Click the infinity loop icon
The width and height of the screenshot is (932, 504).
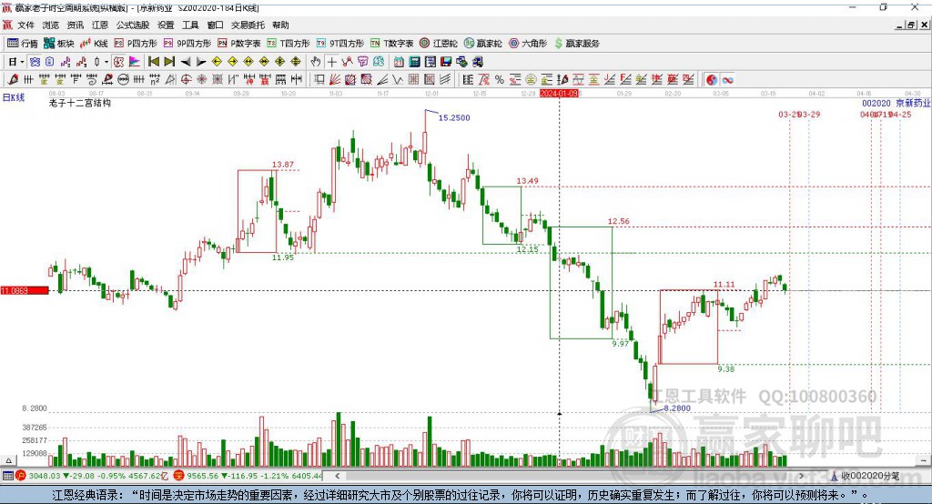pos(727,80)
